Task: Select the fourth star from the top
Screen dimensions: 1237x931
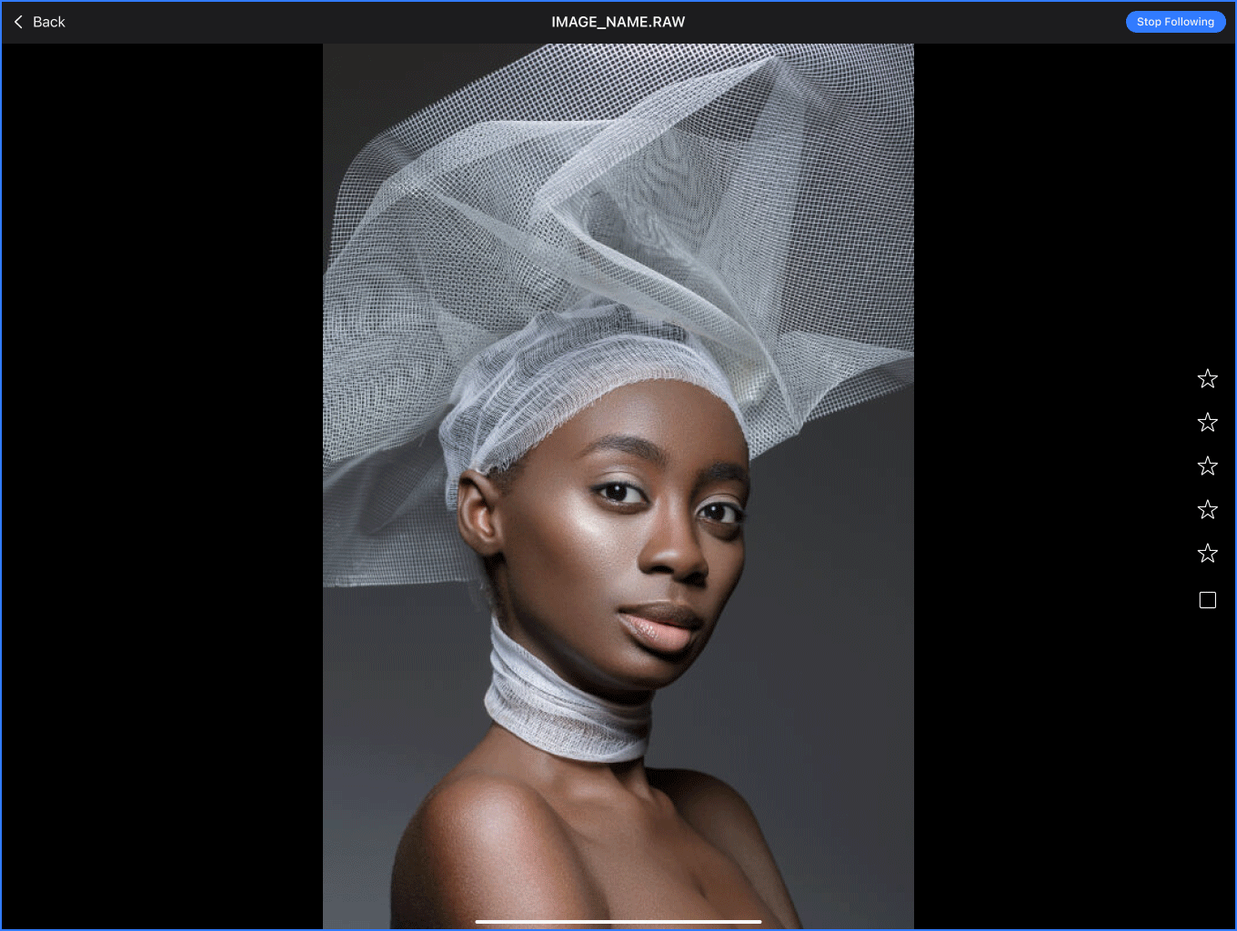Action: pyautogui.click(x=1207, y=509)
